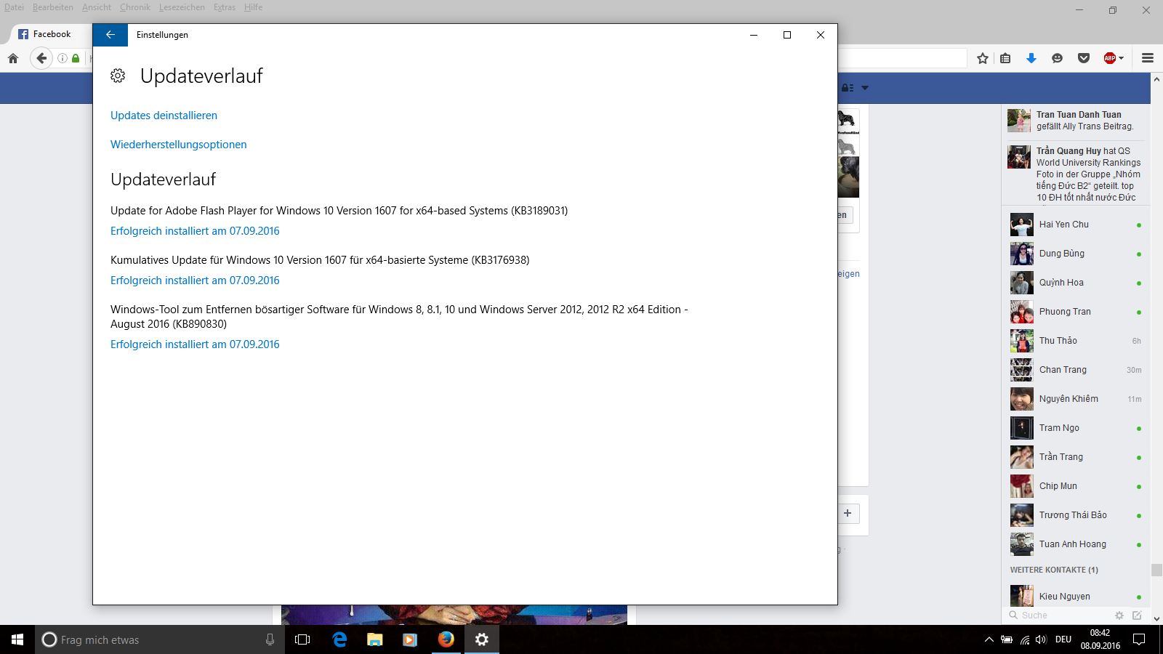
Task: Click install status link under KB3176938
Action: (x=195, y=280)
